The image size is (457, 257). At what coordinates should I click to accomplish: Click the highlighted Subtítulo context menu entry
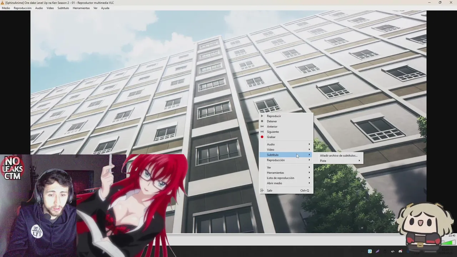286,155
